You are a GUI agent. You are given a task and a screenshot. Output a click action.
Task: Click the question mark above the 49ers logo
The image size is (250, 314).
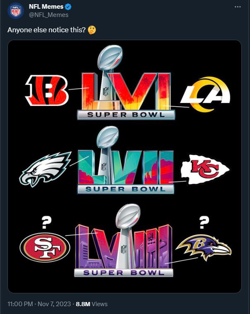[x=46, y=223]
